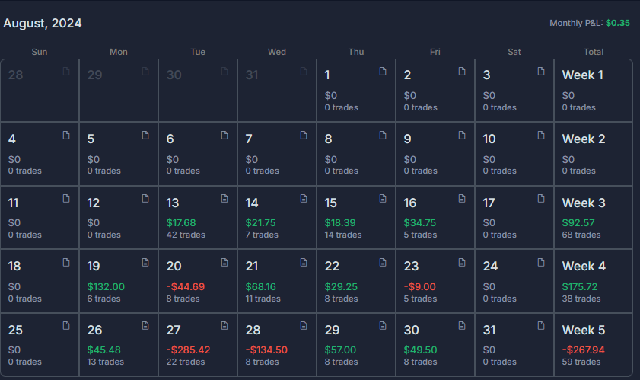
Task: Open the note icon on August 25
Action: click(65, 326)
